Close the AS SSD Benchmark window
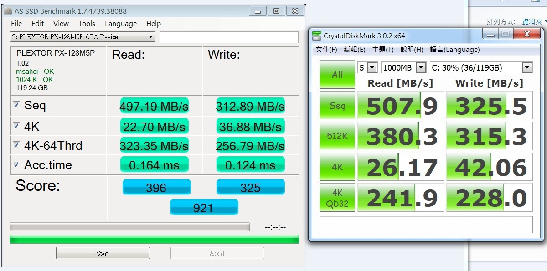 click(x=296, y=11)
